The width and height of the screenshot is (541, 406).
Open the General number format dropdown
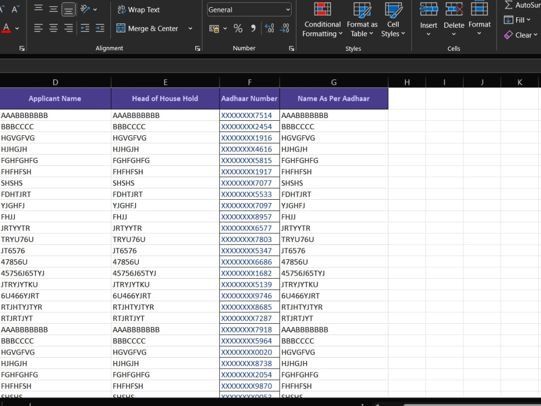point(249,10)
